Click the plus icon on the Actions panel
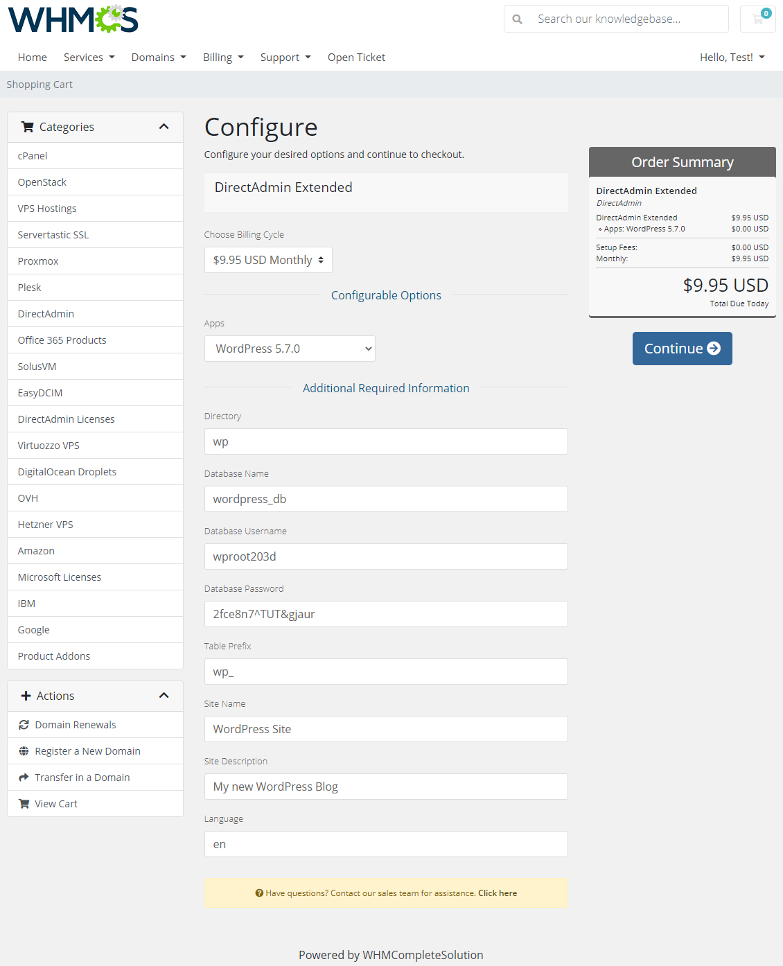The width and height of the screenshot is (783, 966). (x=26, y=696)
